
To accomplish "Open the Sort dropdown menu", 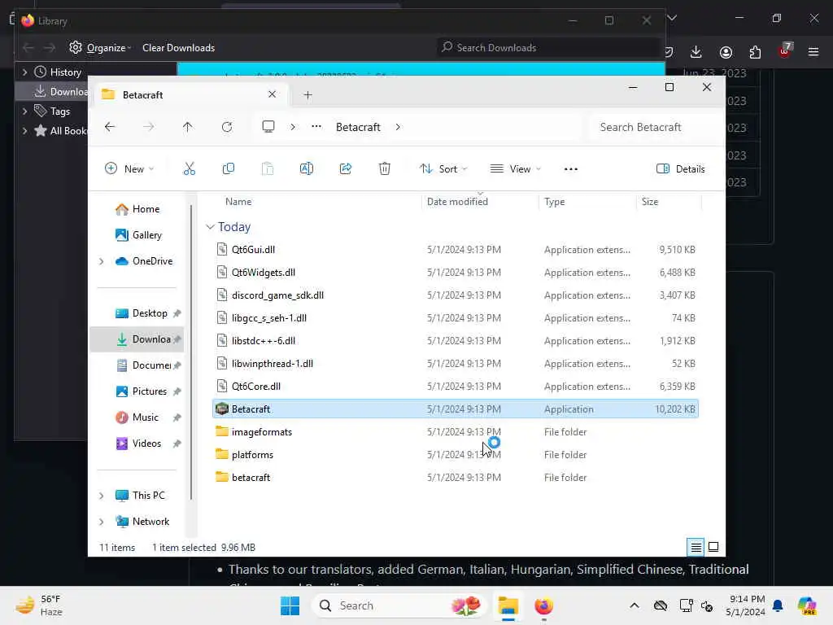I will click(x=443, y=169).
